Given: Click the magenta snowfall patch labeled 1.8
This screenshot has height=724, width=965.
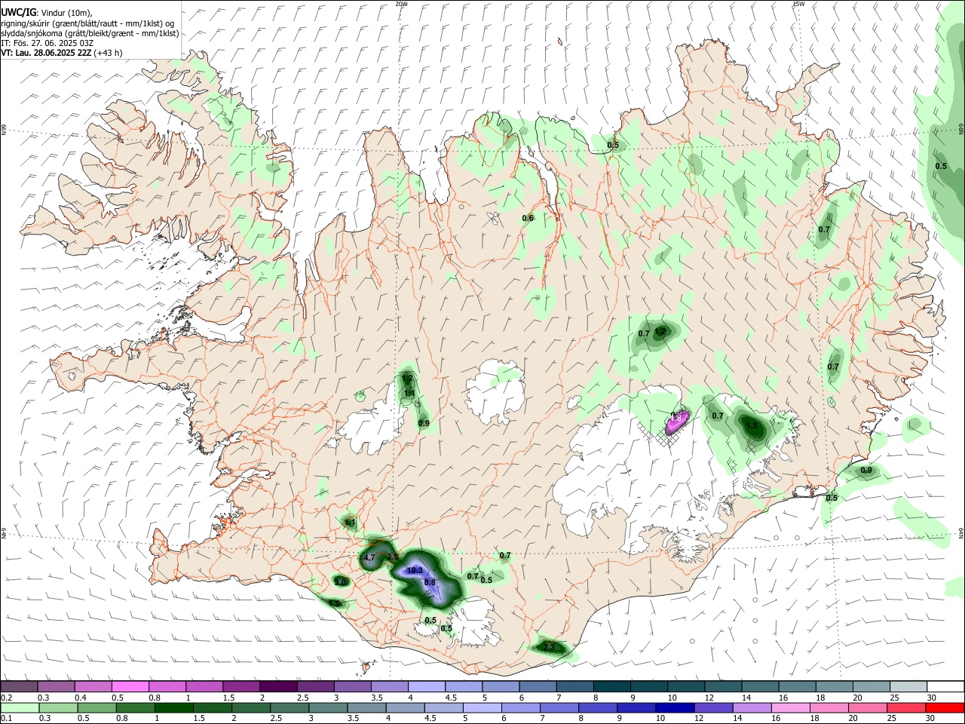Looking at the screenshot, I should (676, 422).
